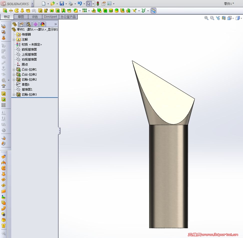Click the Curves tool icon
The height and width of the screenshot is (238, 243).
pyautogui.click(x=143, y=11)
